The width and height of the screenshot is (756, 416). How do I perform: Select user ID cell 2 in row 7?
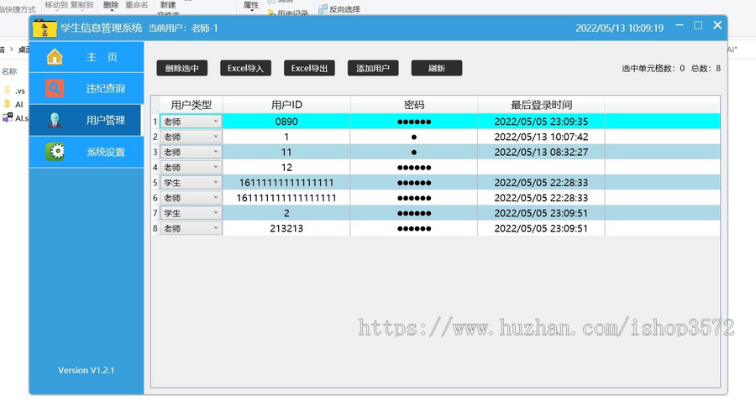[286, 213]
